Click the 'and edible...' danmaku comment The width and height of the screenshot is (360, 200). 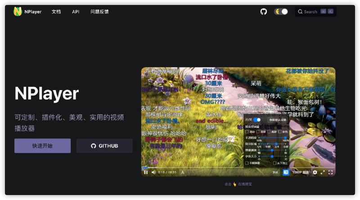coord(211,121)
